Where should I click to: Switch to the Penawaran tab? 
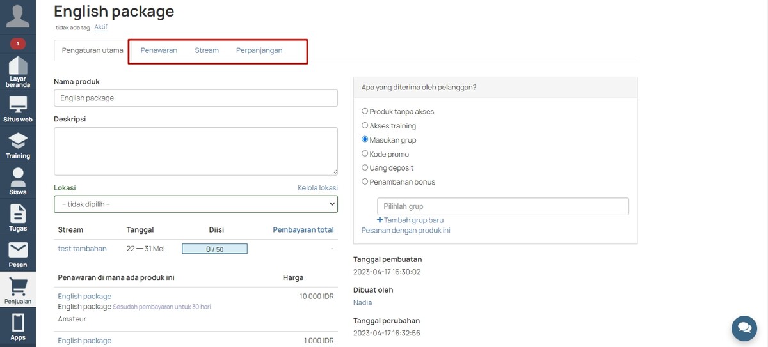click(159, 50)
